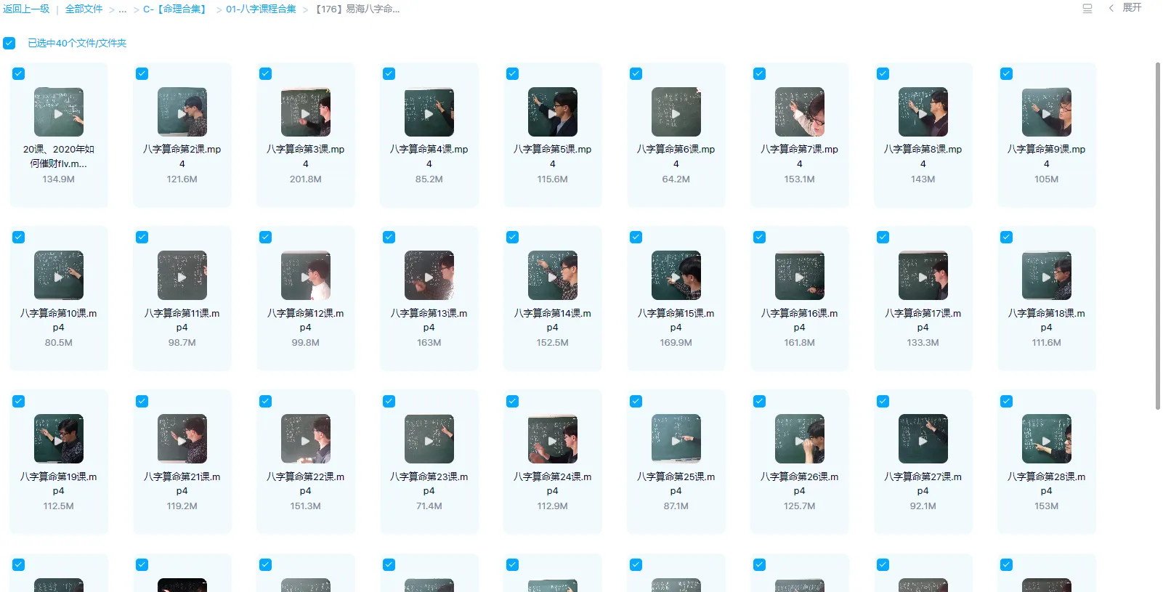The height and width of the screenshot is (592, 1163).
Task: Expand the collapsed breadcrumb ellipsis
Action: point(122,9)
